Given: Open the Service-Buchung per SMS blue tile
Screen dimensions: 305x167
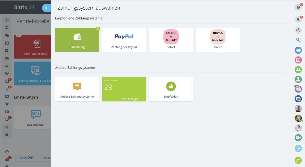Looking at the screenshot, I should [x=32, y=73].
